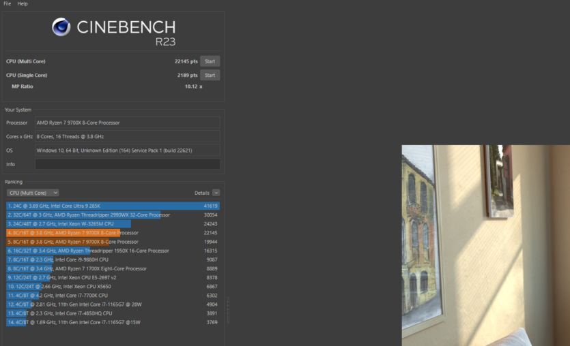The image size is (570, 346).
Task: Select Xeon E5-2697 v2 ranking row
Action: click(x=113, y=277)
